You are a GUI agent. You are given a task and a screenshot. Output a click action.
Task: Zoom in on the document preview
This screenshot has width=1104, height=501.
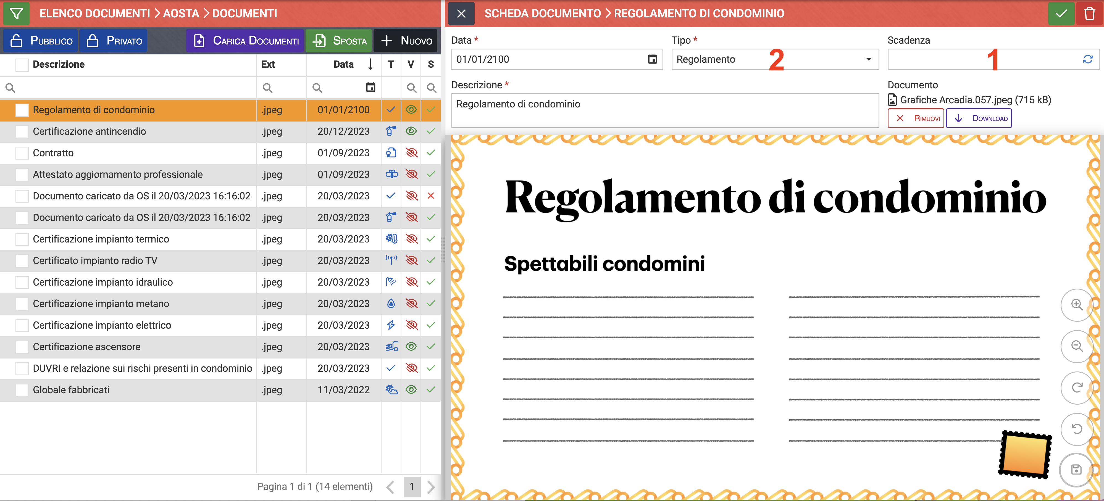coord(1077,304)
